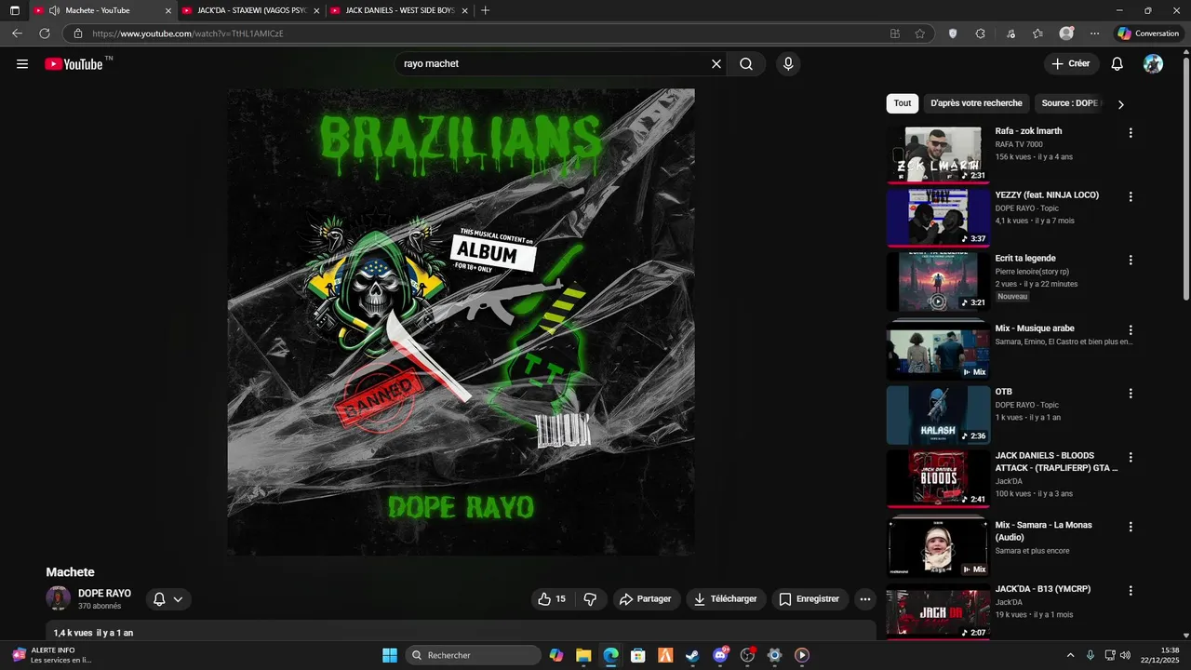Click the Machete album art video player
Screen dimensions: 1191x670
[461, 322]
